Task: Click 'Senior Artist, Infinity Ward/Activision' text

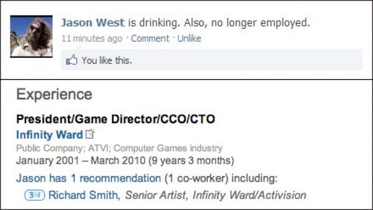Action: pos(216,195)
